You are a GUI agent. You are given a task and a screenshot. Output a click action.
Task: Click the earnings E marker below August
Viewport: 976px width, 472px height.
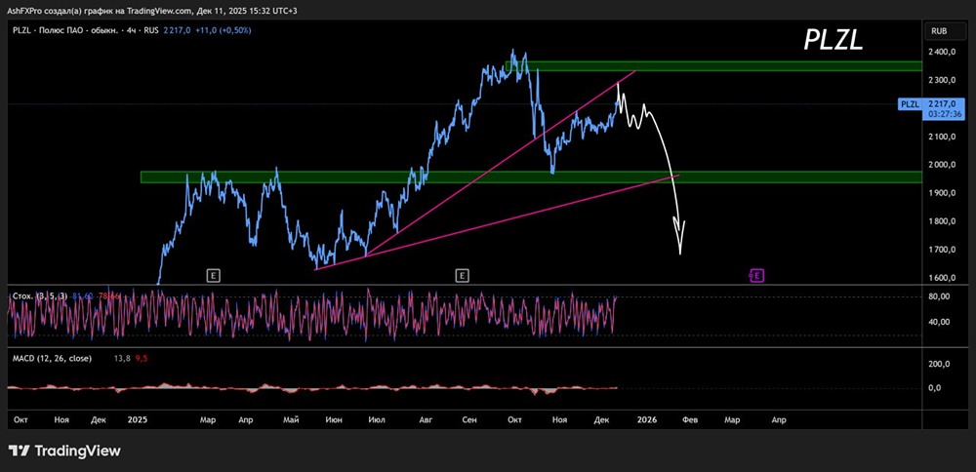click(462, 275)
